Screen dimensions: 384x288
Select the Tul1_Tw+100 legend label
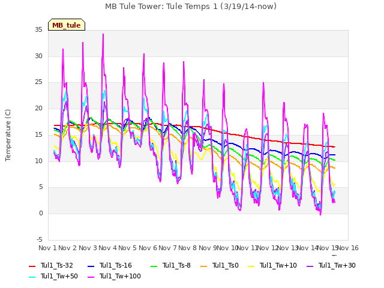pos(120,276)
